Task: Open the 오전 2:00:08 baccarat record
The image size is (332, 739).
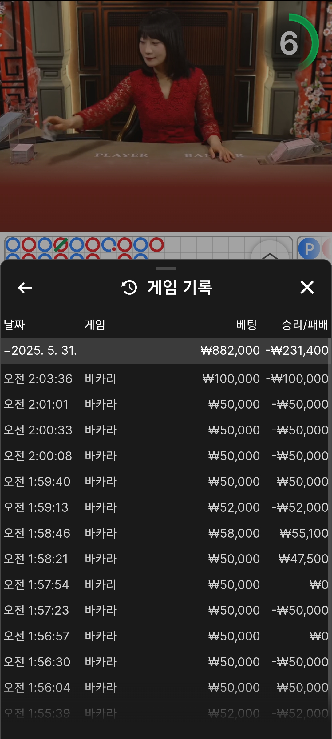Action: click(166, 456)
